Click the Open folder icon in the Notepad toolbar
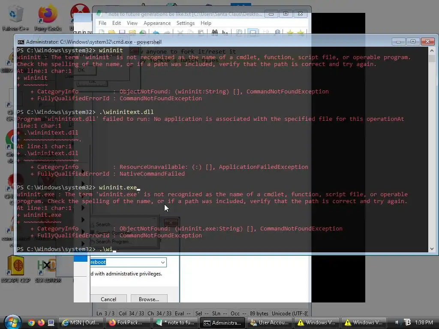 pos(112,33)
